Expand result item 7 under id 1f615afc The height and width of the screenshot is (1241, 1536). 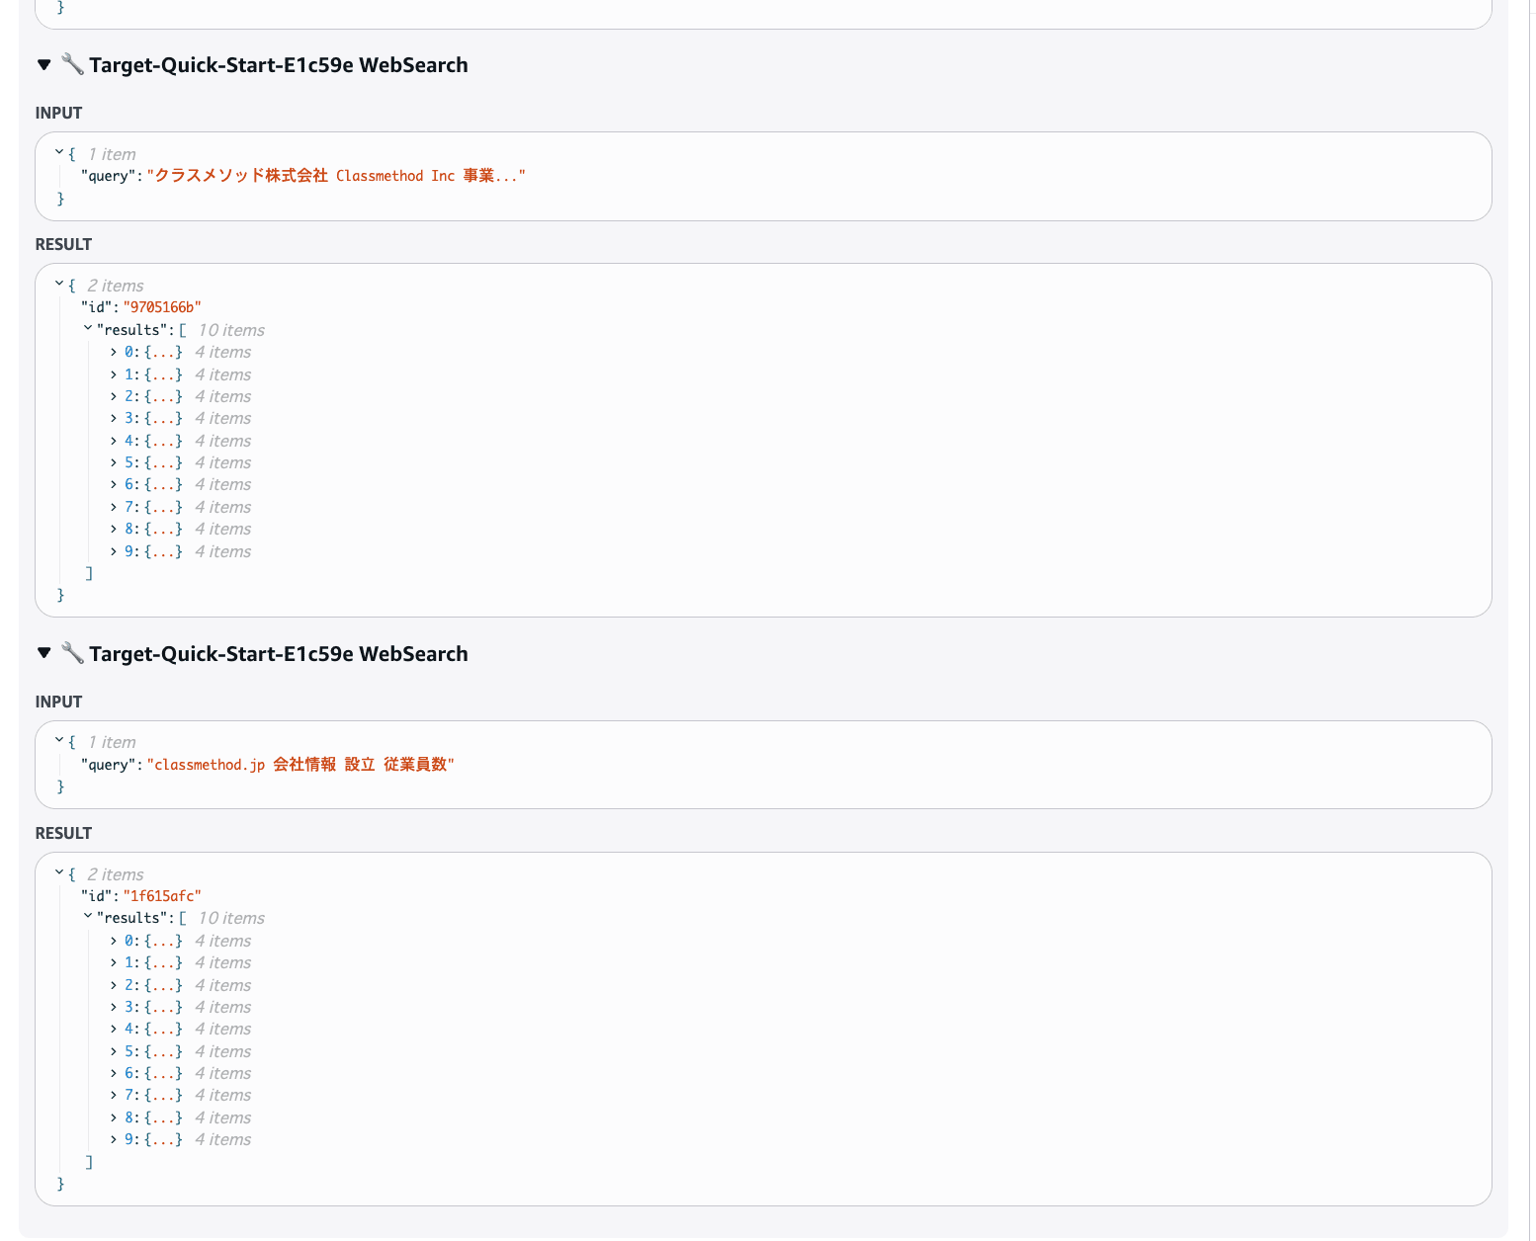(114, 1095)
